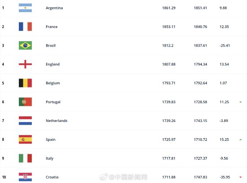This screenshot has width=247, height=183.
Task: Click England's previous points value 1794.34
Action: (x=200, y=64)
